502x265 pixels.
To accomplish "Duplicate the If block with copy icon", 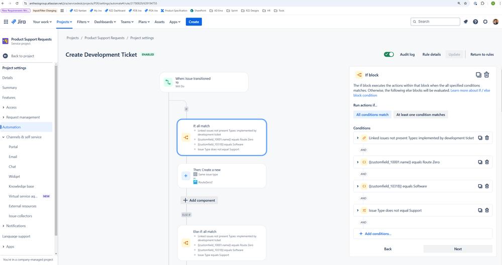I will point(478,75).
